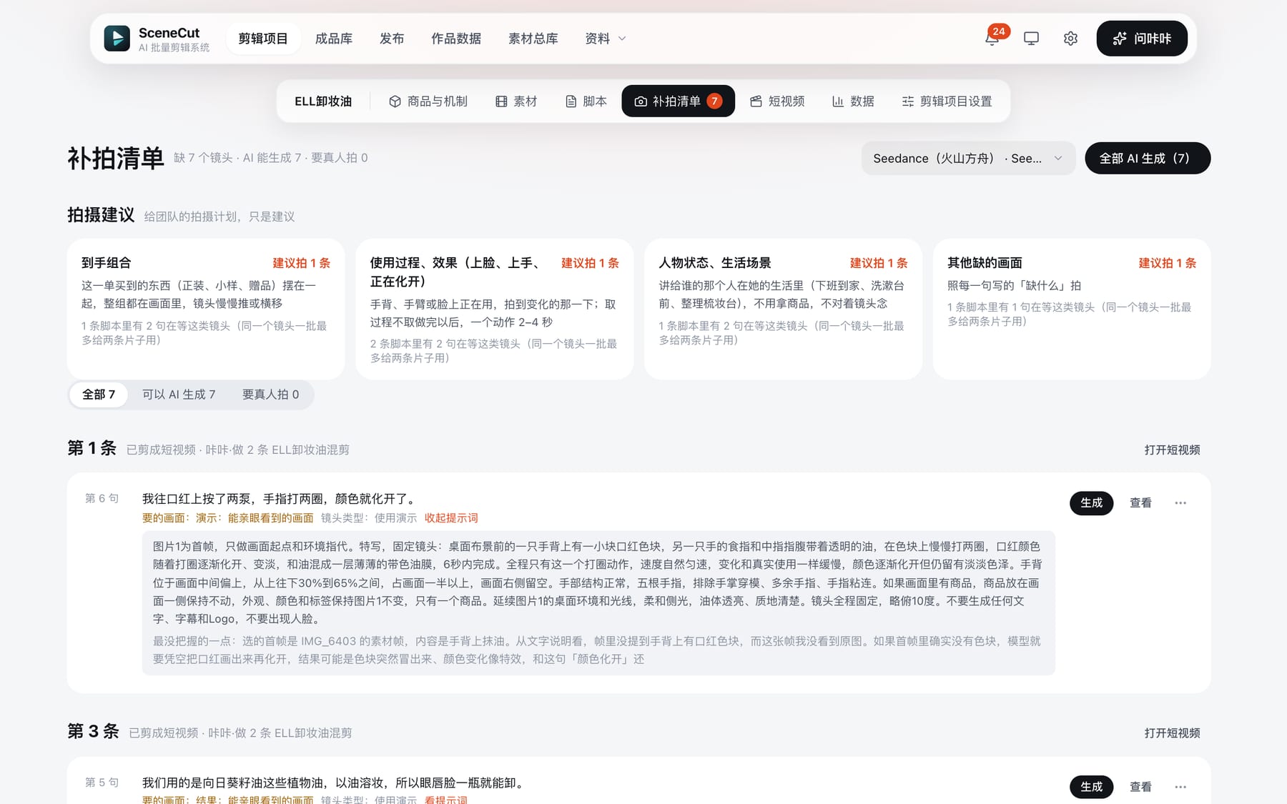This screenshot has height=804, width=1287.
Task: Click the 其他缺的画面 card title
Action: [985, 263]
